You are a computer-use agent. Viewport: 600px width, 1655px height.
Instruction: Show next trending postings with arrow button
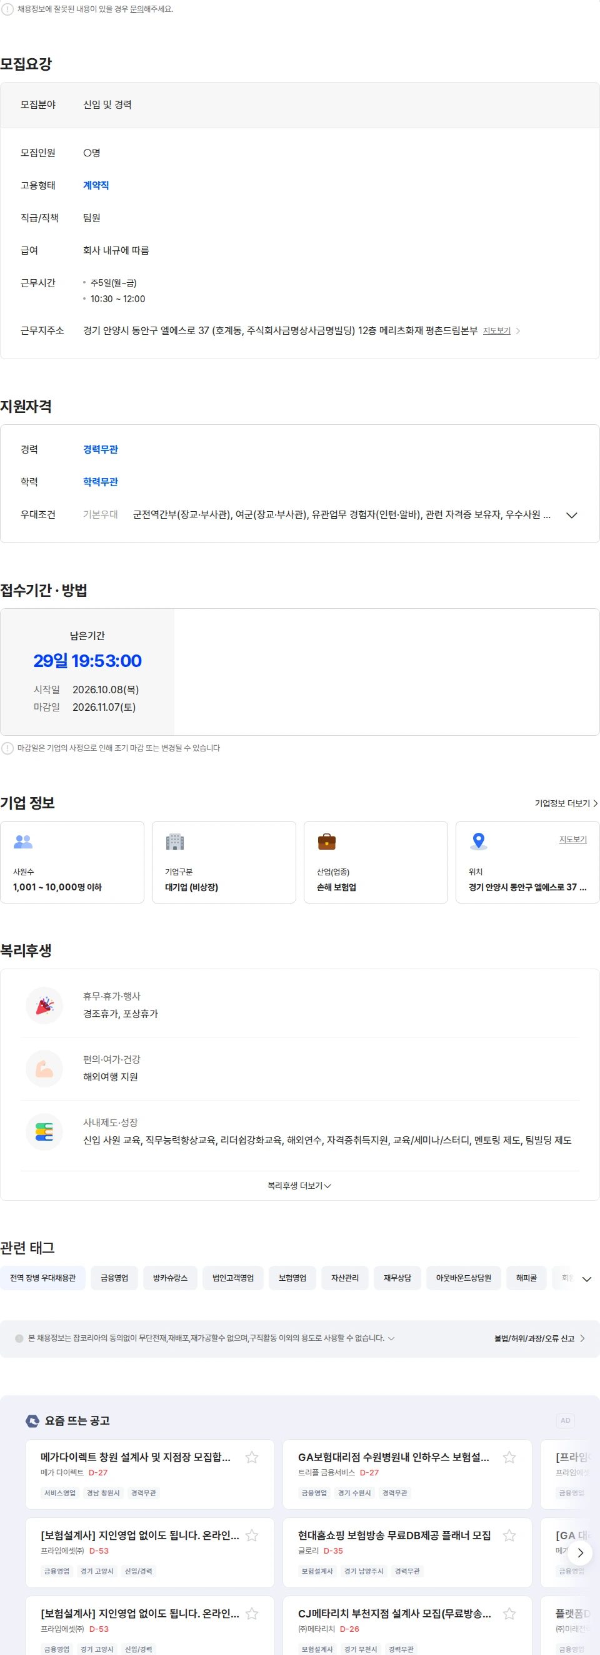(x=580, y=1553)
